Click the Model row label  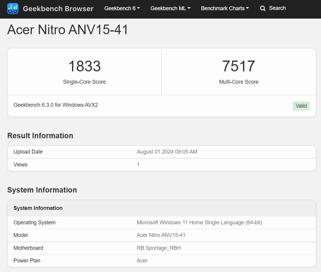[20, 235]
